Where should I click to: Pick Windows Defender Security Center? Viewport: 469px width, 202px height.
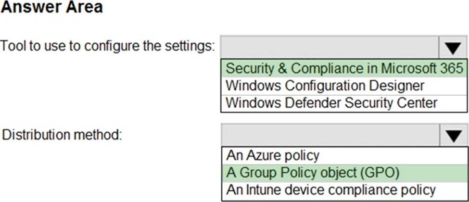[331, 102]
